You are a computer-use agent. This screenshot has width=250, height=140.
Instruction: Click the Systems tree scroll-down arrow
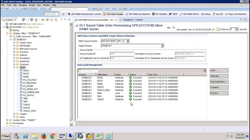point(71,125)
